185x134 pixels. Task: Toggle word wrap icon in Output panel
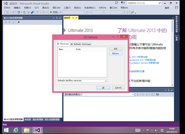tap(157, 95)
